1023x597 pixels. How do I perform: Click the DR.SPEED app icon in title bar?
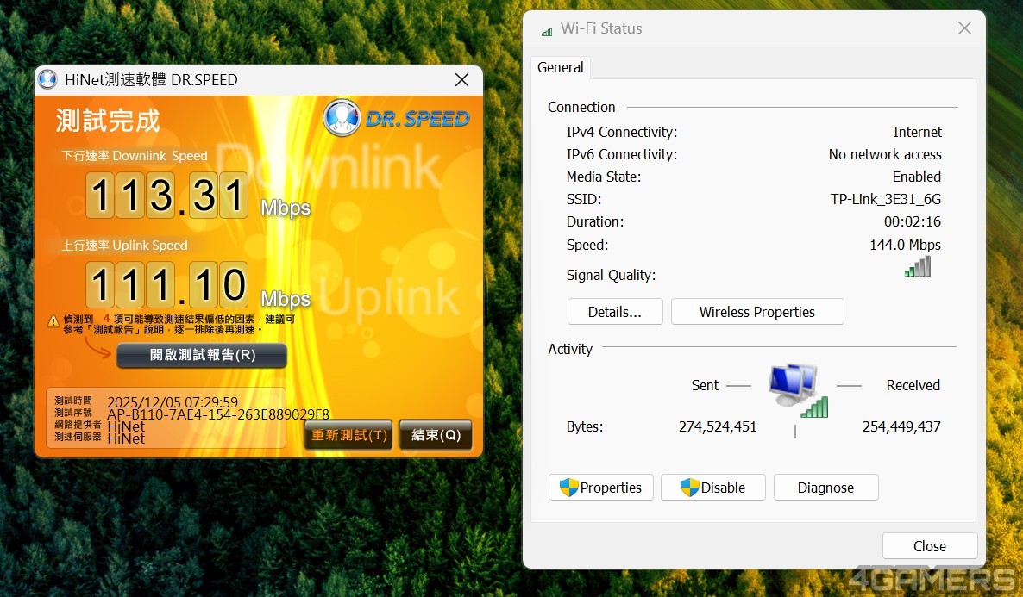tap(48, 80)
